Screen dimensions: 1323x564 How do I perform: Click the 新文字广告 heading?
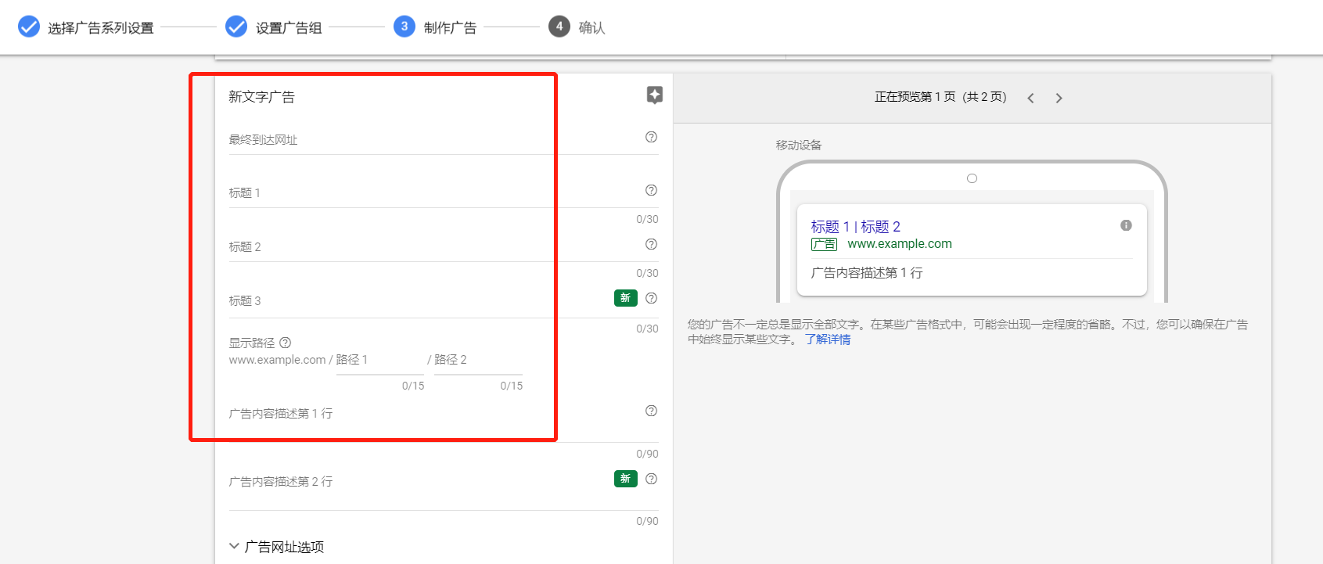261,97
